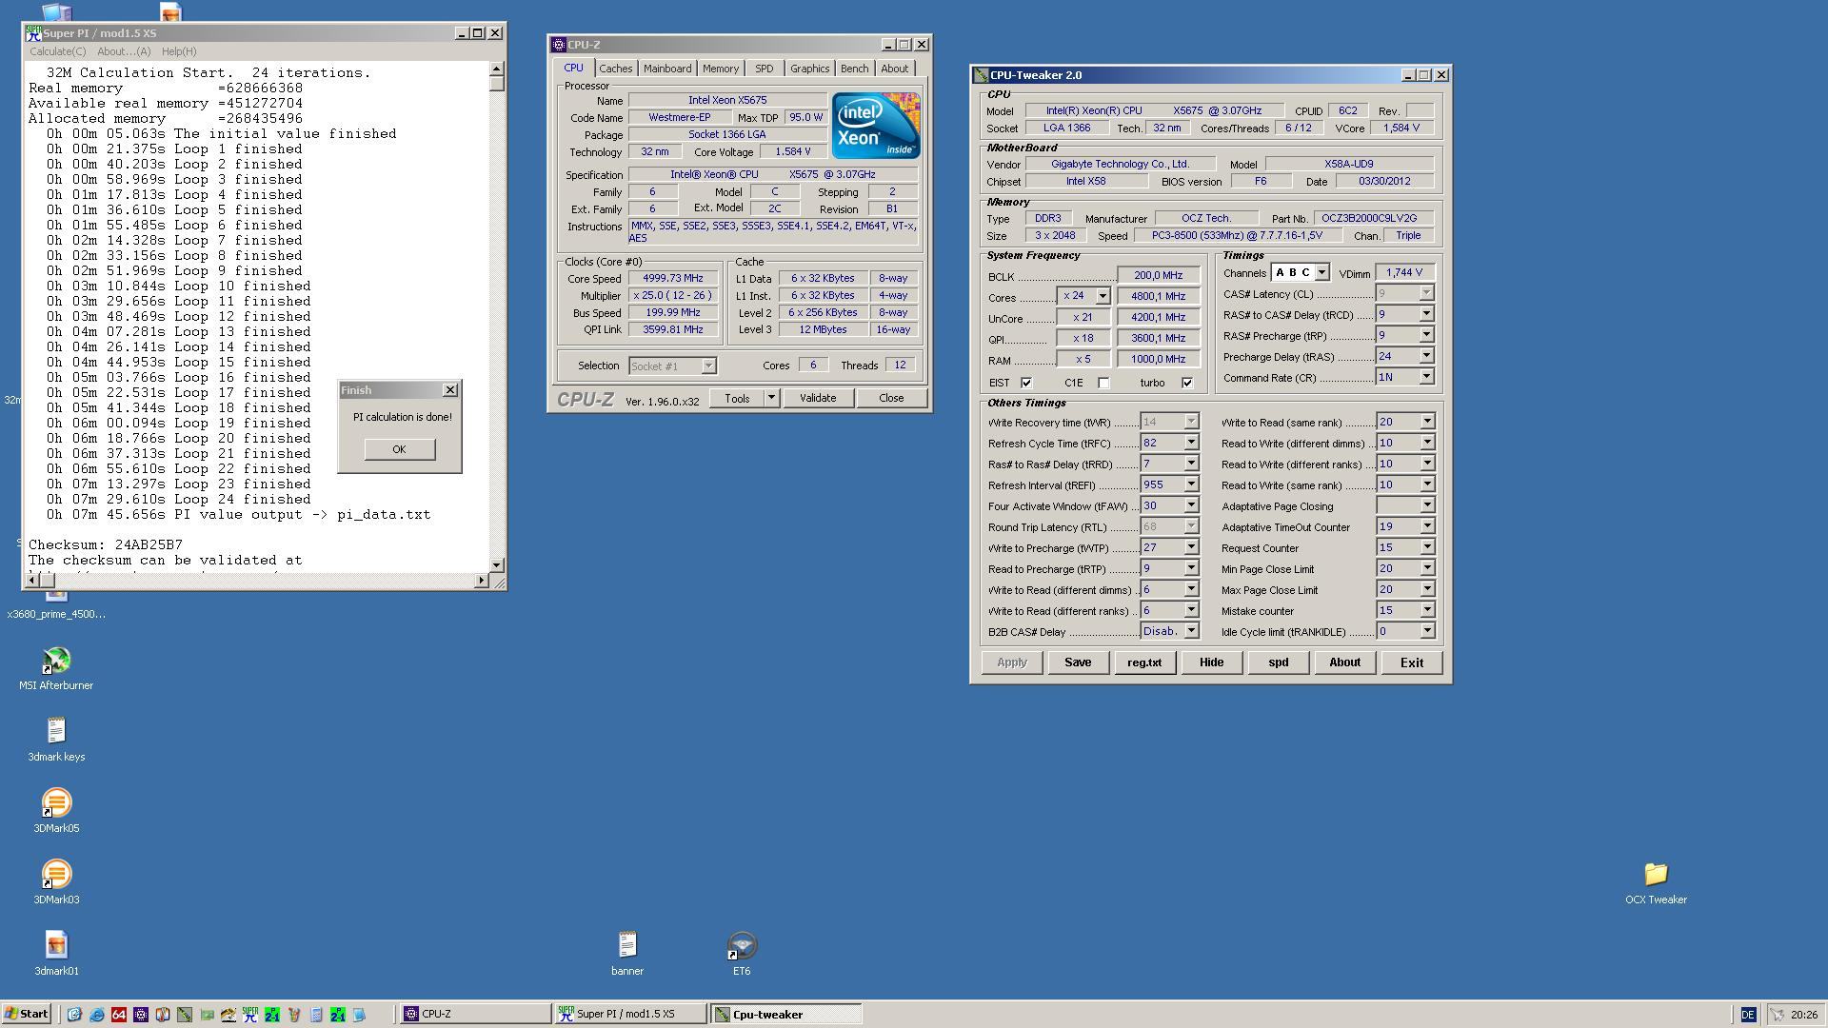Switch to the Memory tab in CPU-Z
1828x1028 pixels.
[x=721, y=69]
